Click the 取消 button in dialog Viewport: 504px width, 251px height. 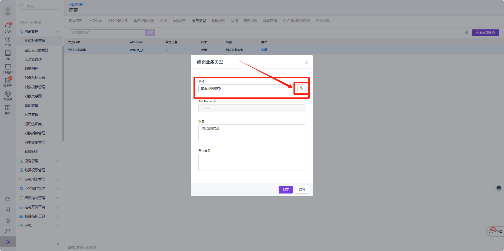point(302,189)
